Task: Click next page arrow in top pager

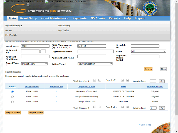Action: click(122, 80)
